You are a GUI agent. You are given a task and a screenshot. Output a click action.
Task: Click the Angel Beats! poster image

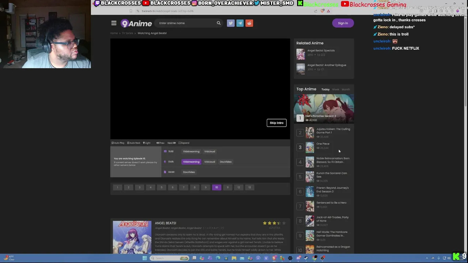[x=132, y=237]
